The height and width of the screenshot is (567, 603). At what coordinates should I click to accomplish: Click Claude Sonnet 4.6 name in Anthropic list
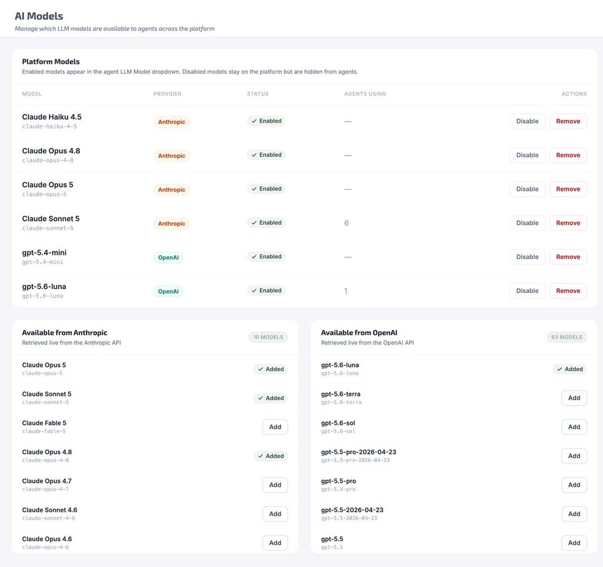tap(49, 510)
